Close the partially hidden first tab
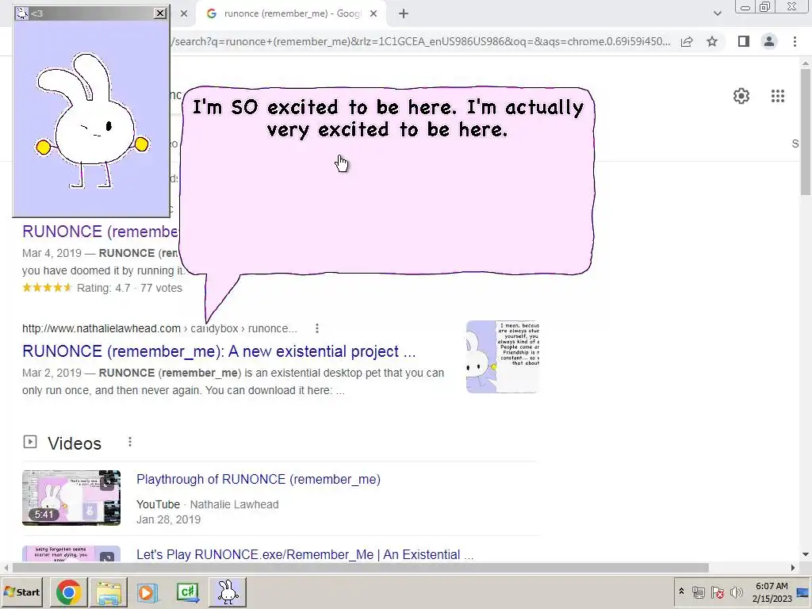 183,13
